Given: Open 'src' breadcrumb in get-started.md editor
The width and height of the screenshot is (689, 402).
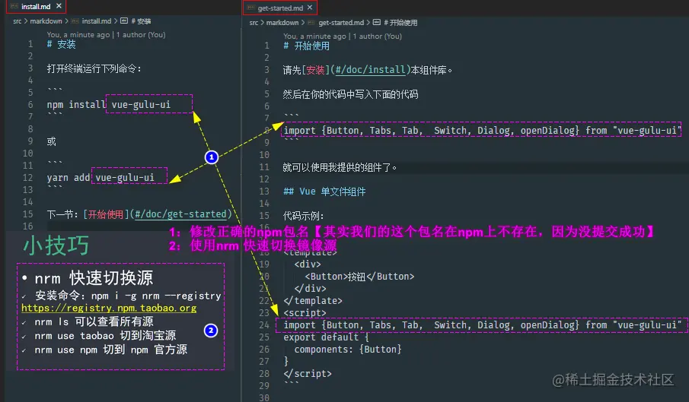Looking at the screenshot, I should [254, 22].
